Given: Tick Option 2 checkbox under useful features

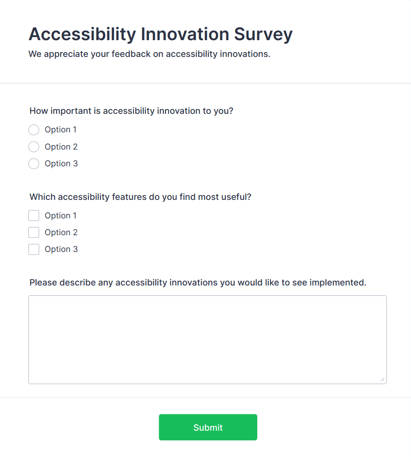Looking at the screenshot, I should coord(34,233).
